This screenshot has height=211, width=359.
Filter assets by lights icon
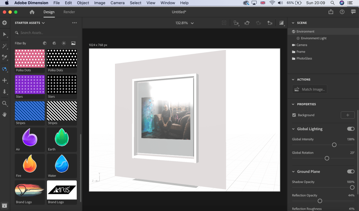click(x=64, y=43)
